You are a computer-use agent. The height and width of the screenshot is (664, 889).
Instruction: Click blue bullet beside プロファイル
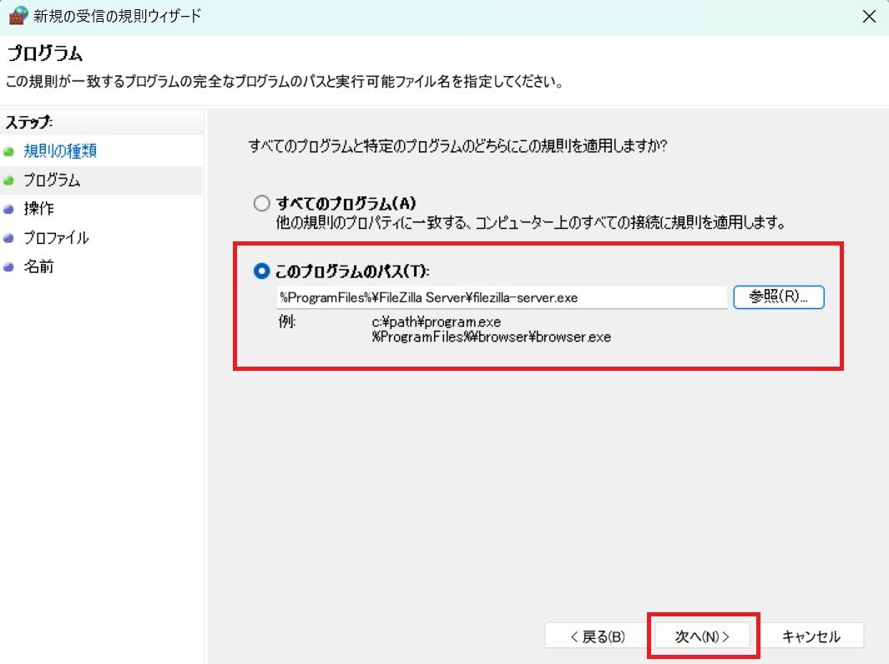8,238
